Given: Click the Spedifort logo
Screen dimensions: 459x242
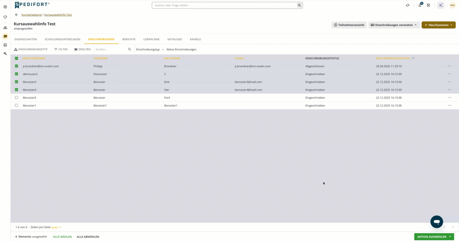Looking at the screenshot, I should coord(32,5).
